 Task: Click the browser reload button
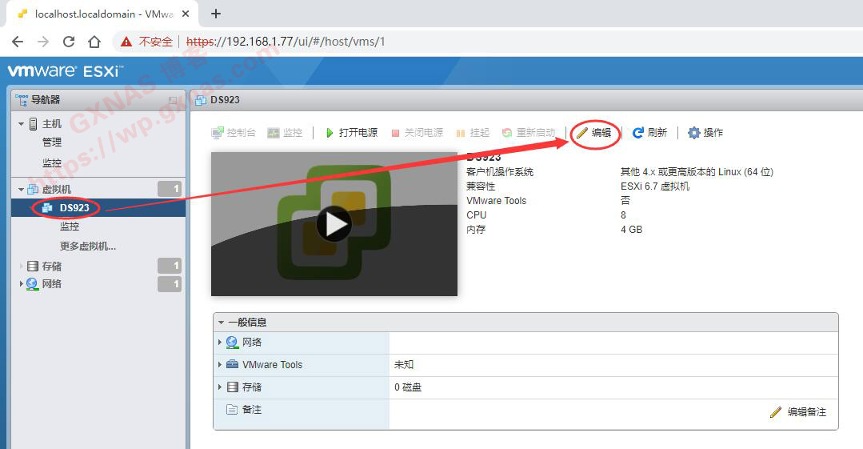coord(69,42)
